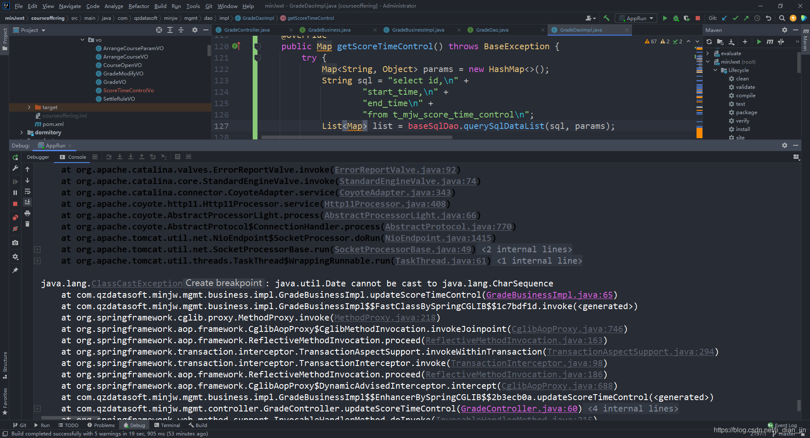Switch to GradeBusinessImpl.java tab

(418, 30)
